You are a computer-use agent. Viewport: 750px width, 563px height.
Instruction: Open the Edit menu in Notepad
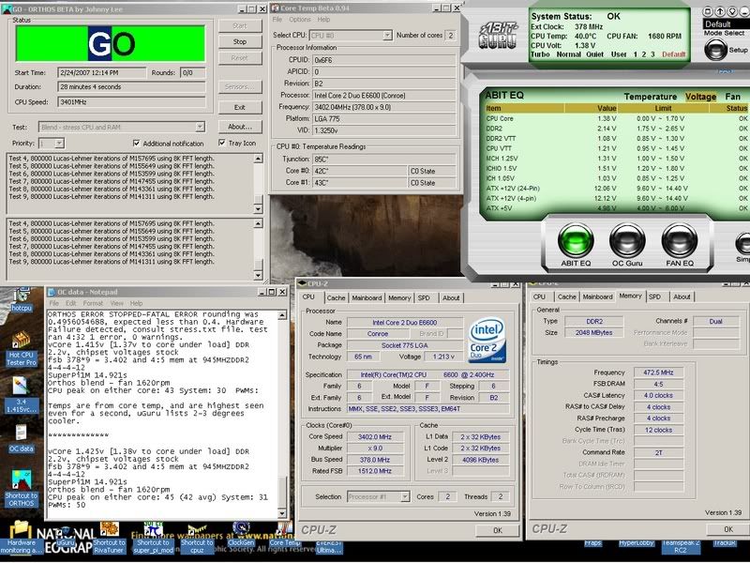pos(71,303)
